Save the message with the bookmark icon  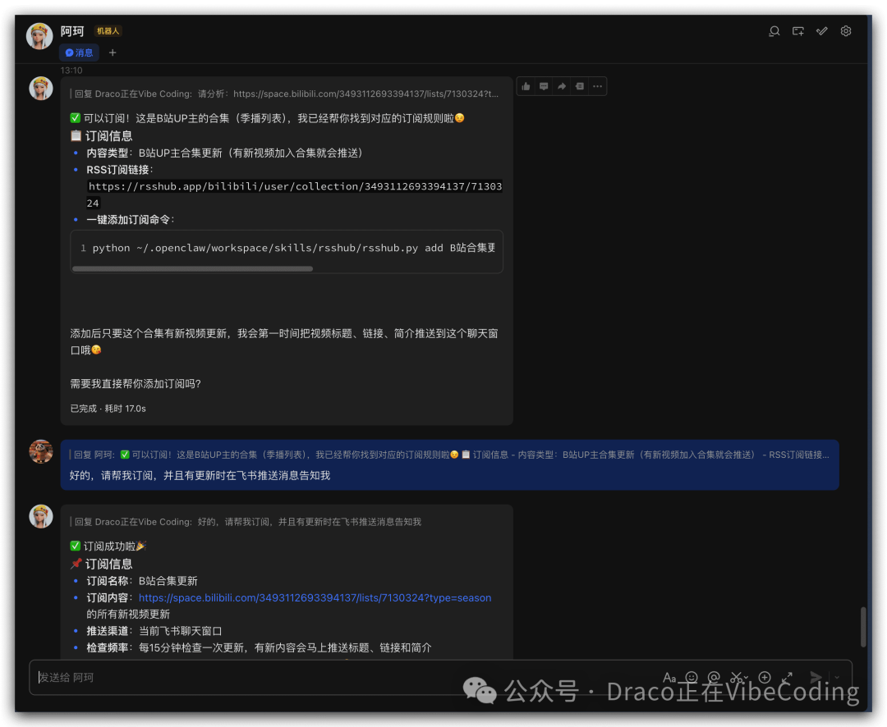[580, 85]
